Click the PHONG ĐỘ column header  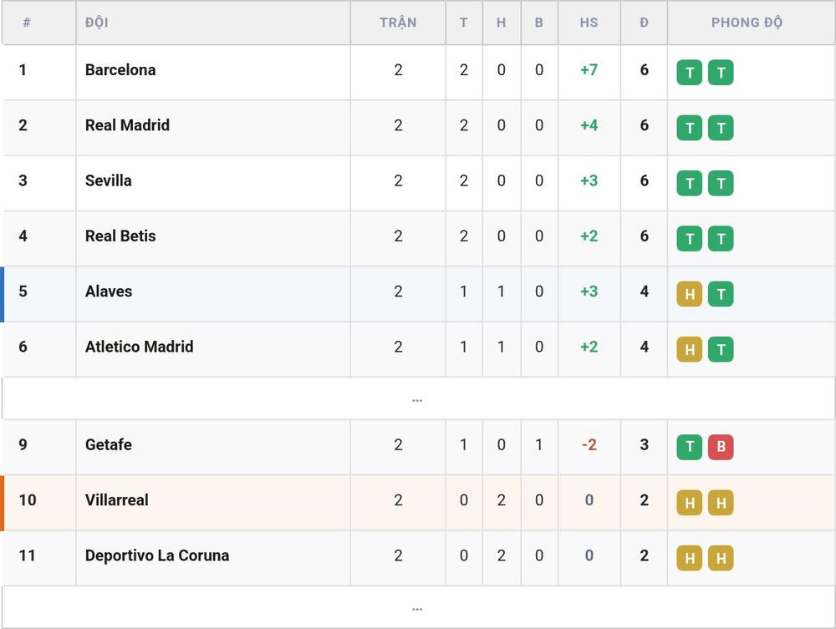pos(747,23)
